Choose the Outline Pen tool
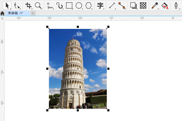The height and width of the screenshot is (121, 182). pyautogui.click(x=176, y=5)
